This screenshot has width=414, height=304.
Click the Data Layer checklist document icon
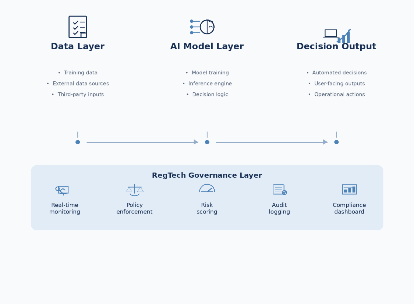[78, 27]
